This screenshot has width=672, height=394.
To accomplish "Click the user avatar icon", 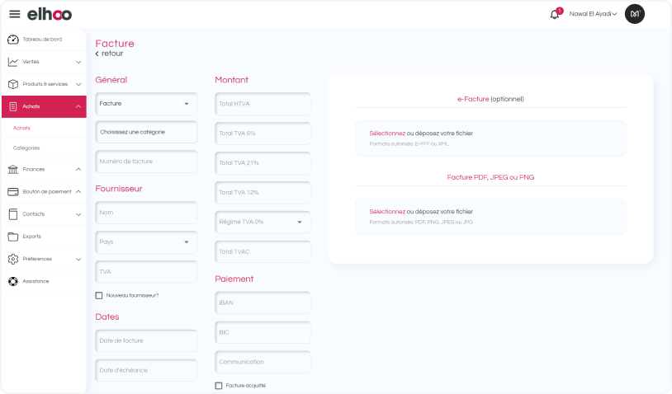I will click(634, 14).
